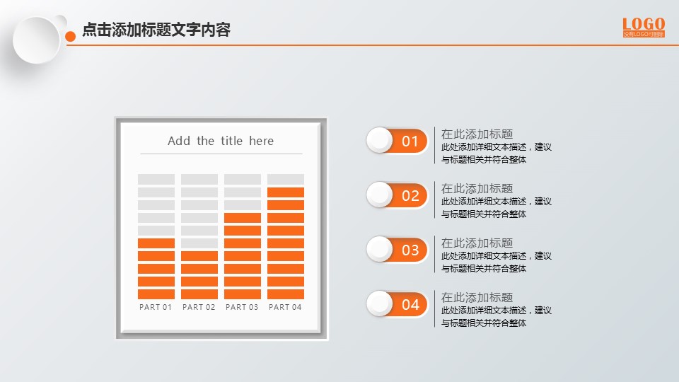Toggle the switch numbered 04
679x382 pixels.
pos(397,304)
